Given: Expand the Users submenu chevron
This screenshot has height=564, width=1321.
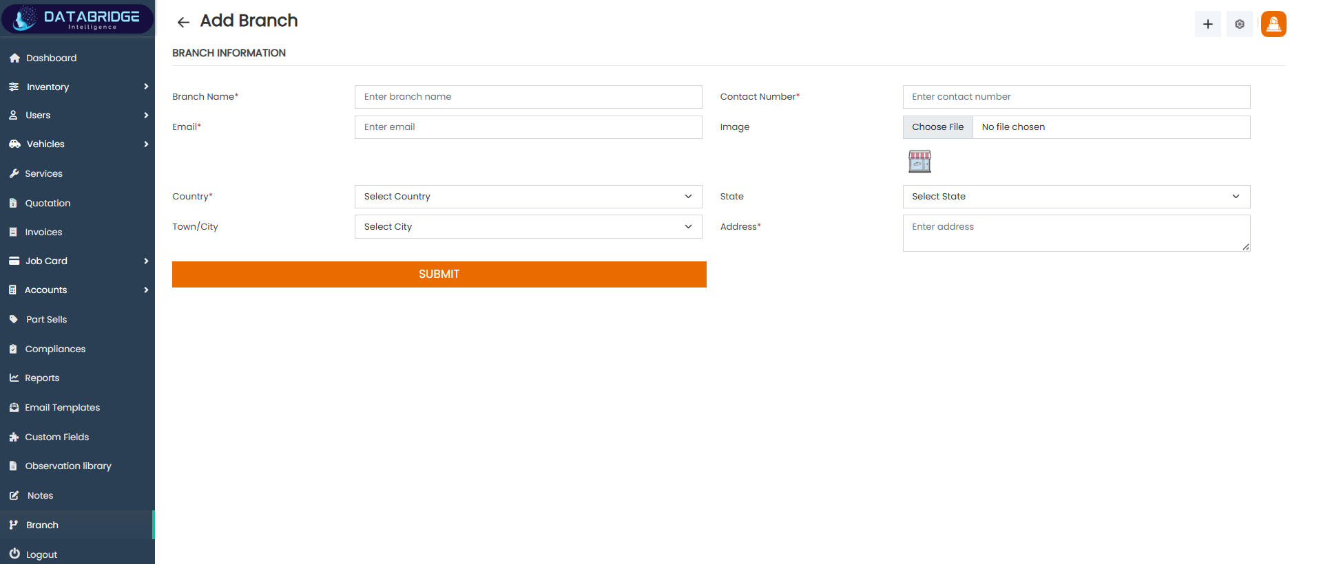Looking at the screenshot, I should (146, 116).
